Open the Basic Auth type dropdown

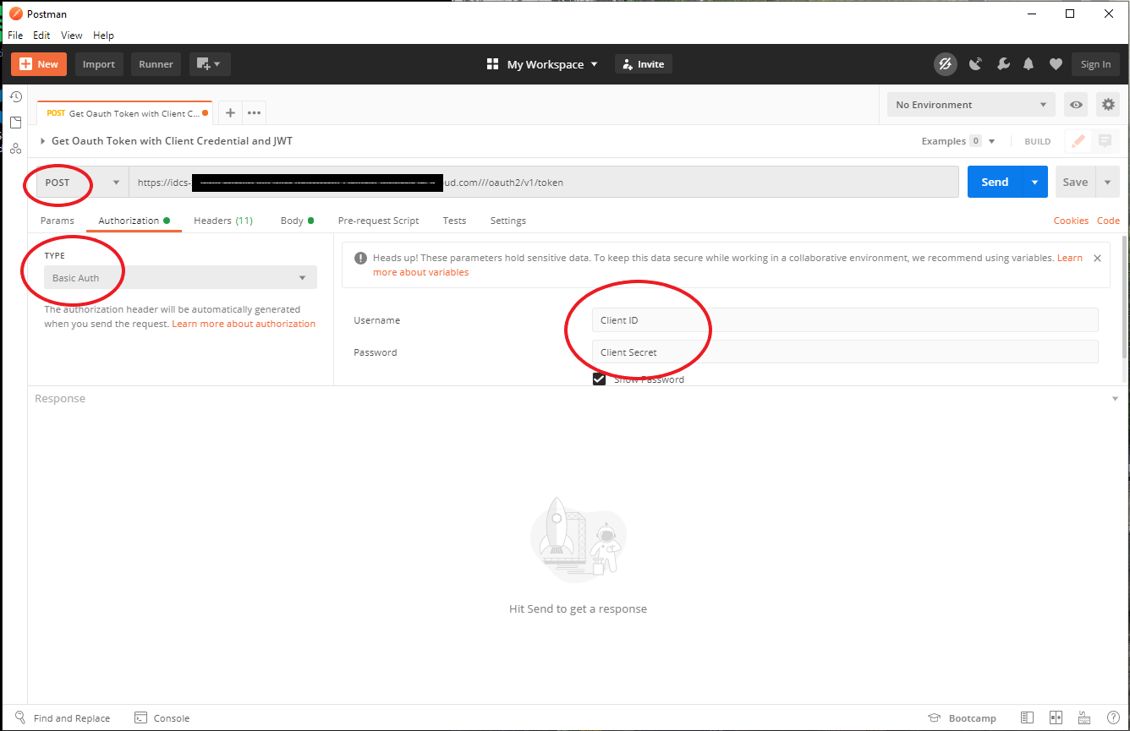pos(180,277)
